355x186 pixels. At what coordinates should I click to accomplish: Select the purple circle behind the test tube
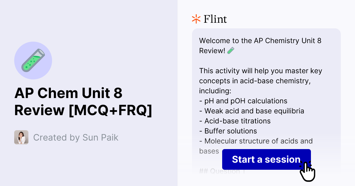coord(33,60)
